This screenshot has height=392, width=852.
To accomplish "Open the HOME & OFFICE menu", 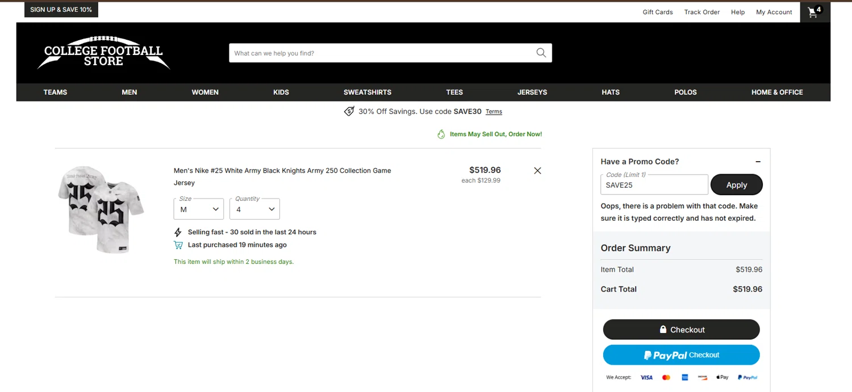I will [777, 92].
